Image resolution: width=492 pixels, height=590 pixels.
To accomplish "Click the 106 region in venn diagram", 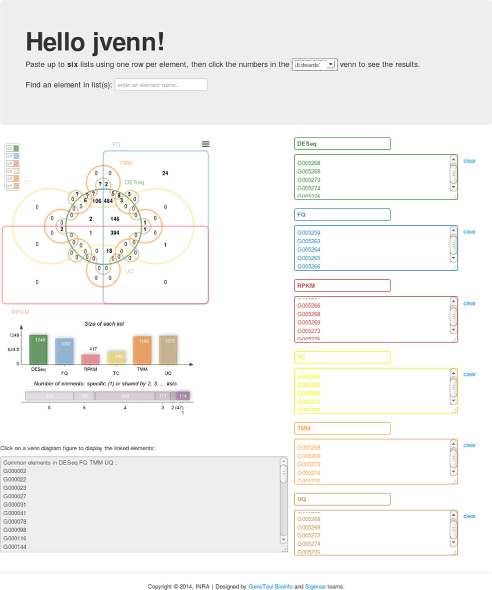I will point(97,201).
